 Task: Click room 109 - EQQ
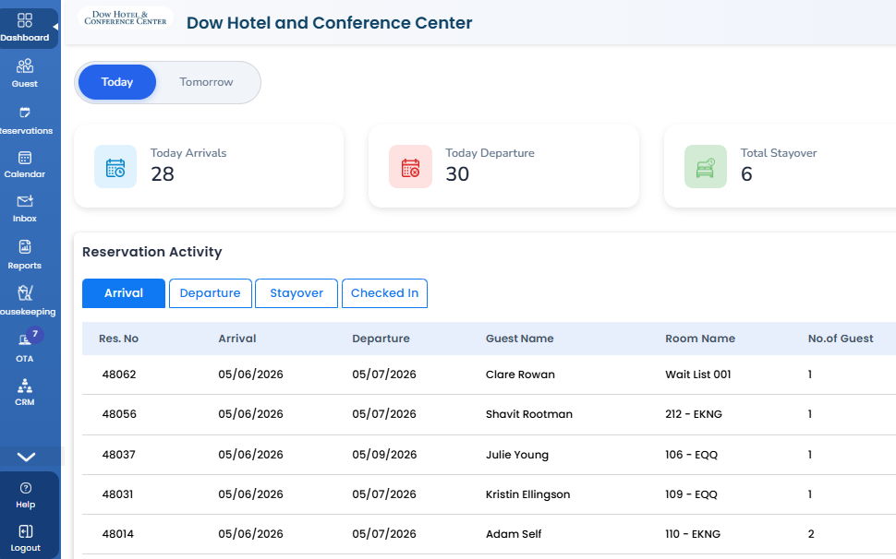[x=692, y=494]
